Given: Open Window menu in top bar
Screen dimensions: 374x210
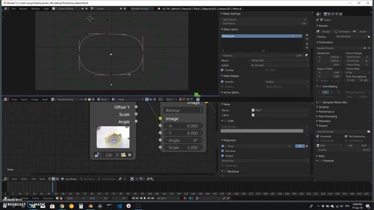Looking at the screenshot, I should (x=35, y=9).
